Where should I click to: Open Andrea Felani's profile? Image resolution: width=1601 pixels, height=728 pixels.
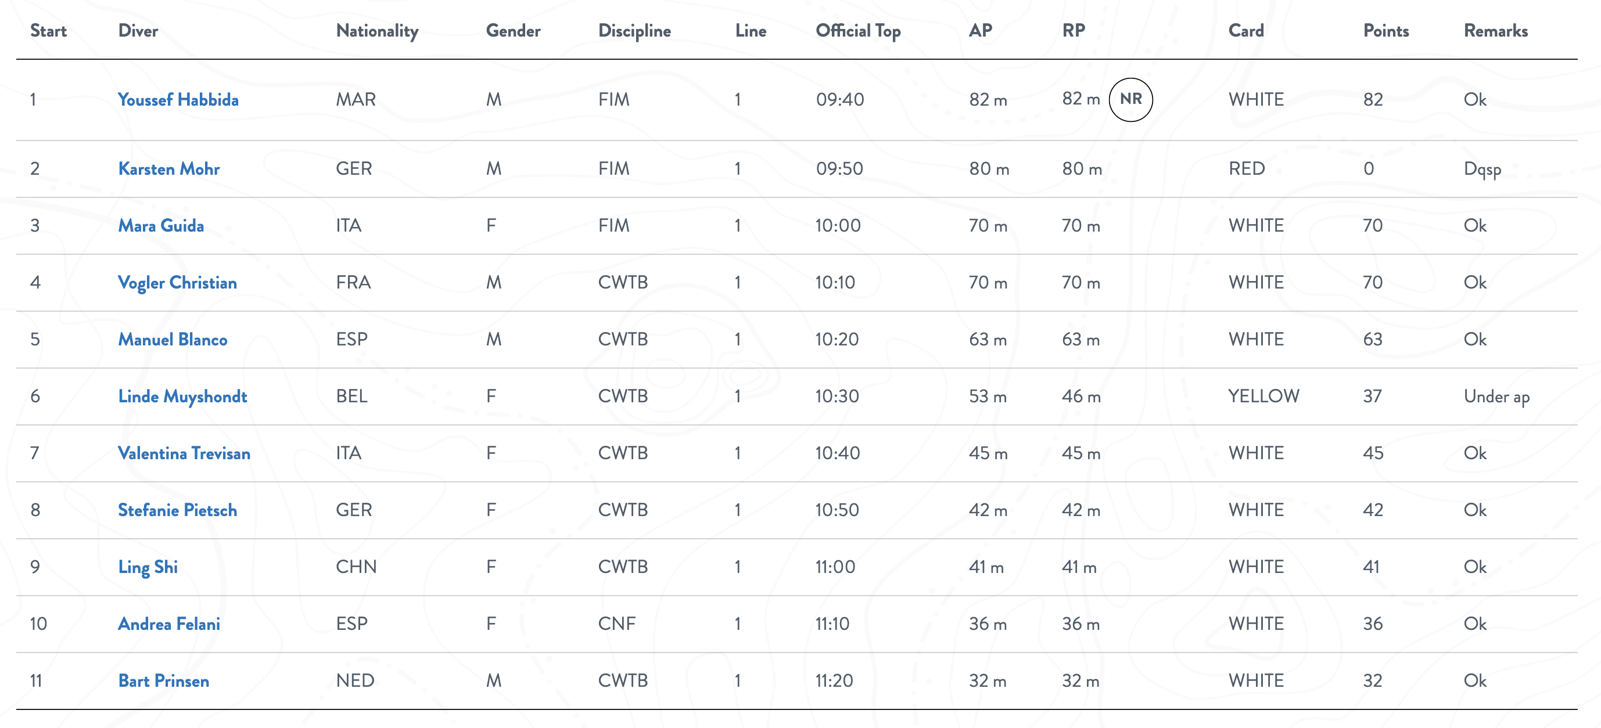169,624
